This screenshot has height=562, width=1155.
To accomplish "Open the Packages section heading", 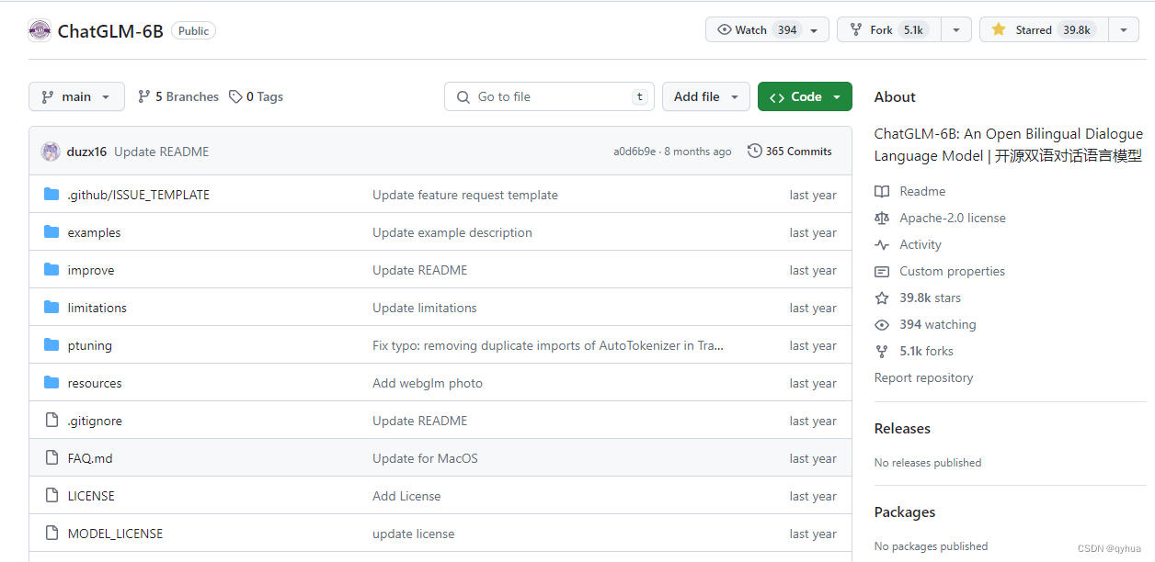I will pos(905,512).
